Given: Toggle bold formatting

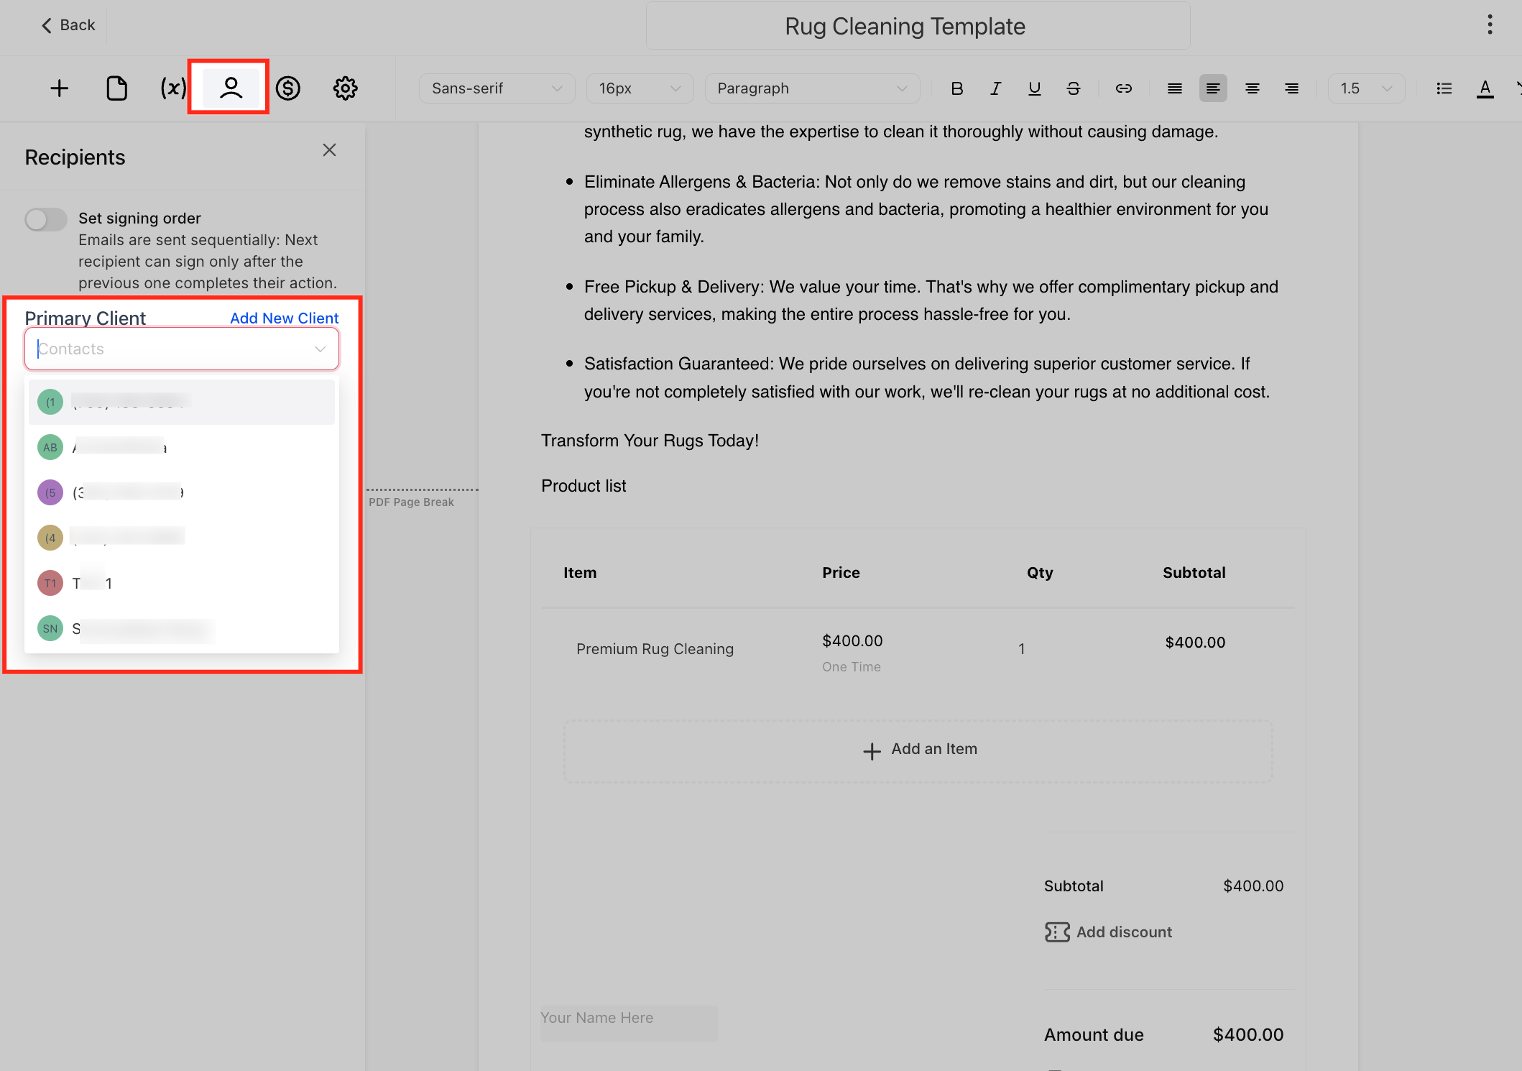Looking at the screenshot, I should 956,88.
